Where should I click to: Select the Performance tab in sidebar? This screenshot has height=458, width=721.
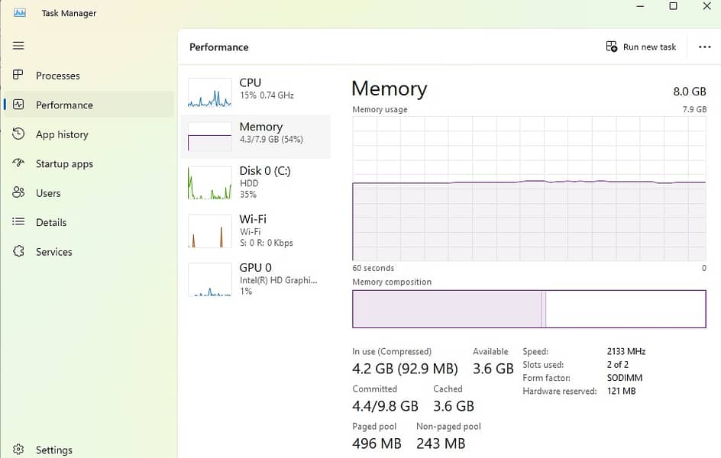tap(64, 105)
